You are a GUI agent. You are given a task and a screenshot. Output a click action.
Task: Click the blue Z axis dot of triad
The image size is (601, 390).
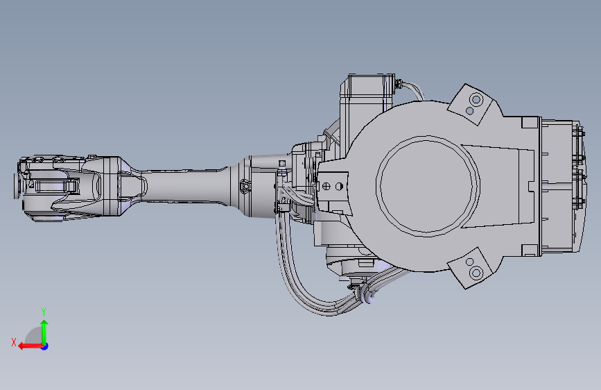coord(45,346)
